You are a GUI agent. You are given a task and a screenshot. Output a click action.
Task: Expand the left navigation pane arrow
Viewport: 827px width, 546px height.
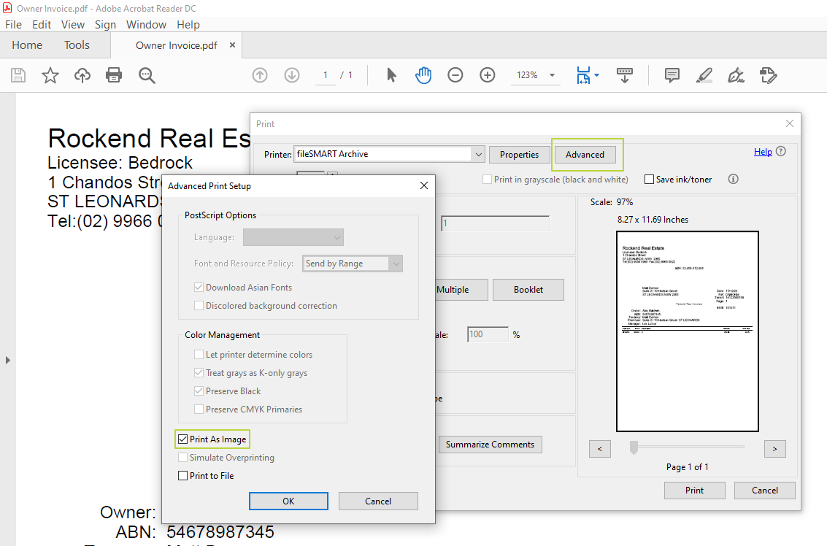pos(7,360)
